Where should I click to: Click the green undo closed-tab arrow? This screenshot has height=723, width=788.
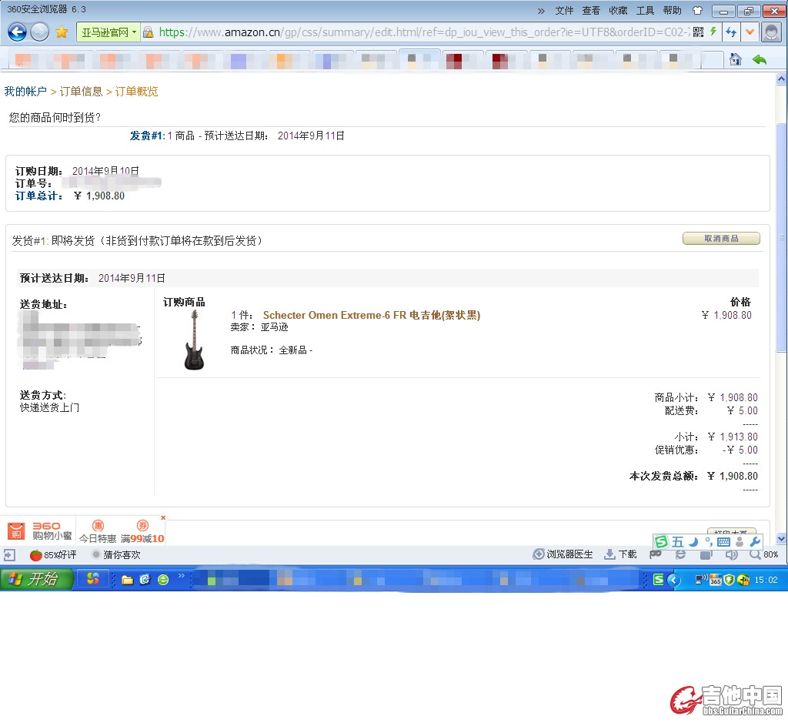click(x=760, y=60)
